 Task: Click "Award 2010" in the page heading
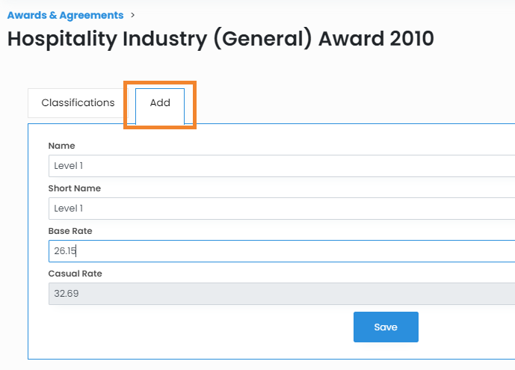(376, 40)
